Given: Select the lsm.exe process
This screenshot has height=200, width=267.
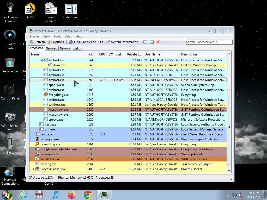Looking at the screenshot, I should (128, 129).
